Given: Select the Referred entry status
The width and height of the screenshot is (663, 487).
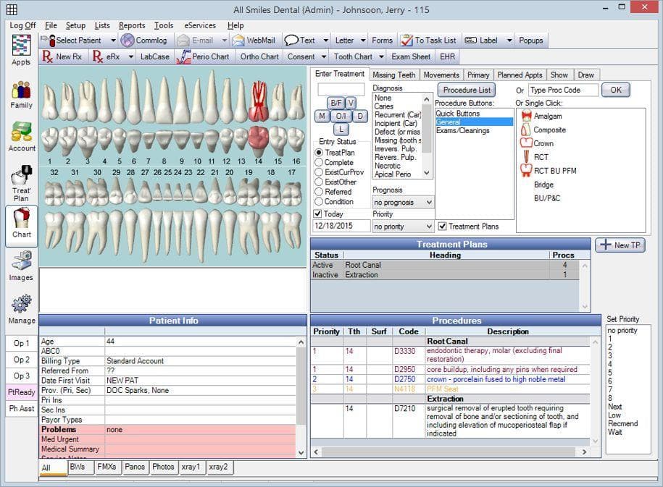Looking at the screenshot, I should pos(319,191).
